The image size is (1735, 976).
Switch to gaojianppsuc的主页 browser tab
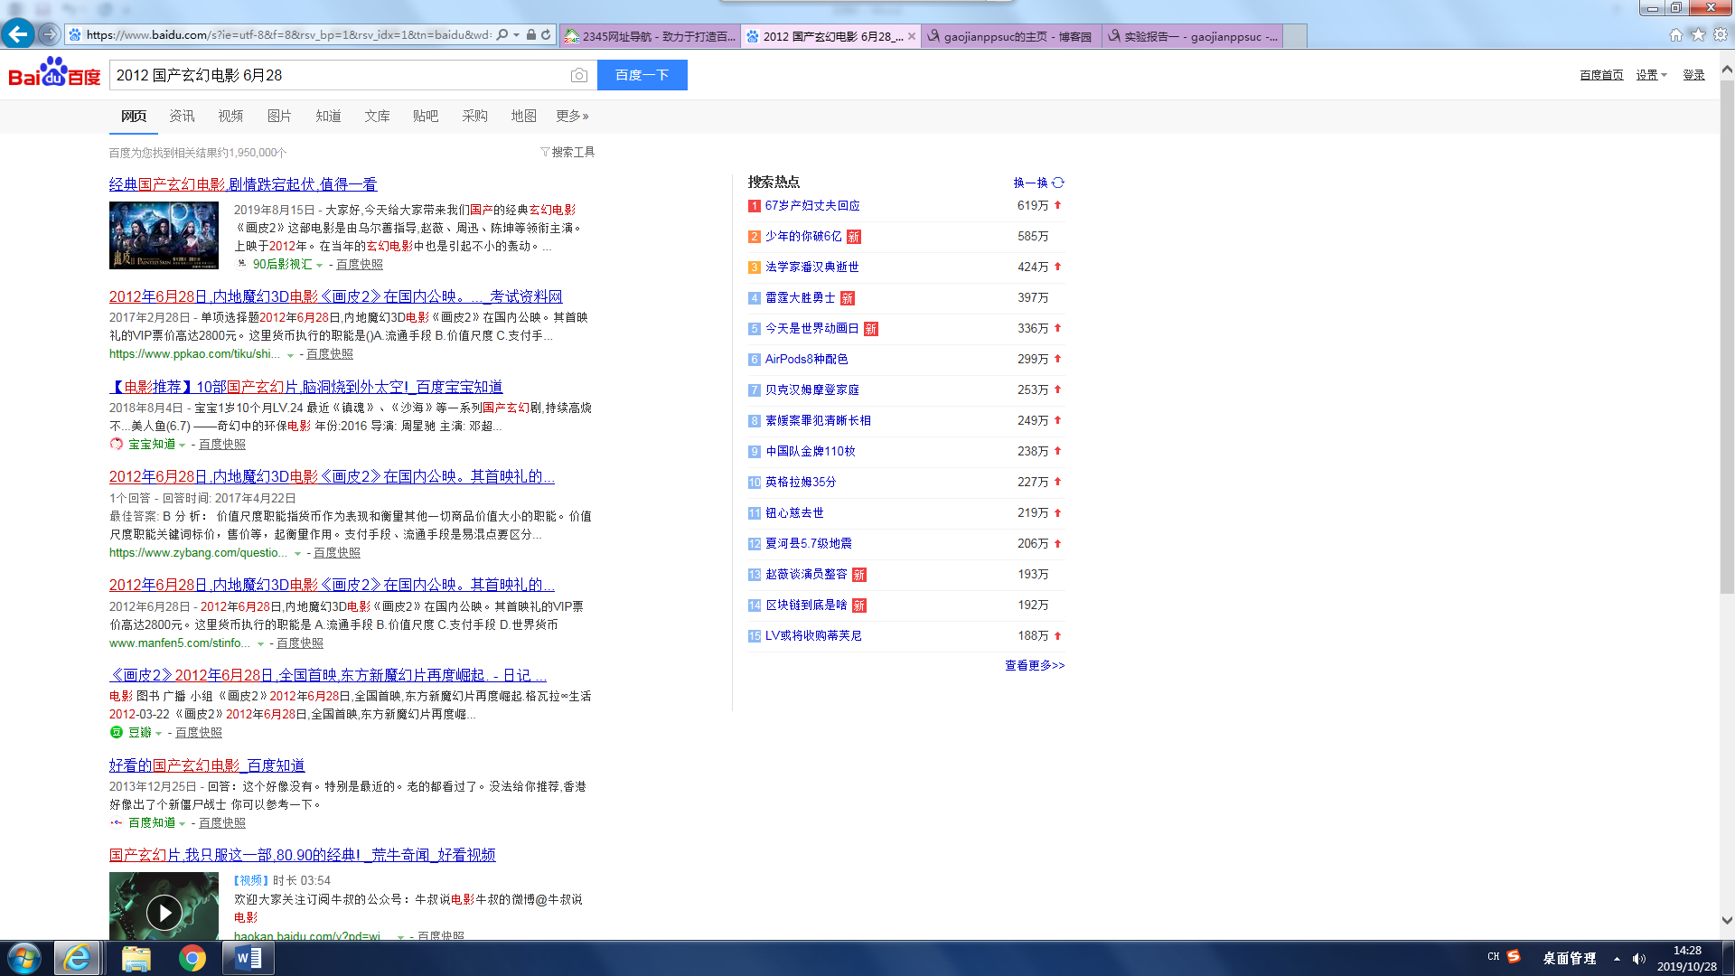coord(1010,36)
